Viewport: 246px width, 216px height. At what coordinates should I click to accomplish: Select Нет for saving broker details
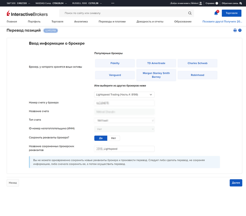(x=113, y=138)
